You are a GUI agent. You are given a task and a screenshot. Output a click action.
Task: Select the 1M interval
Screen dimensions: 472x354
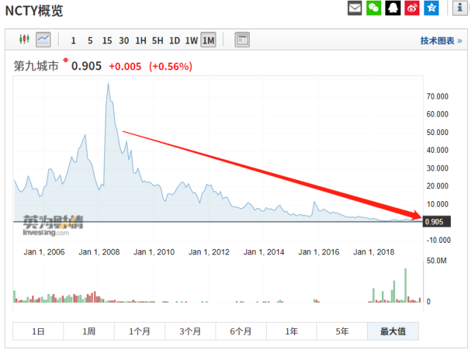coord(208,40)
